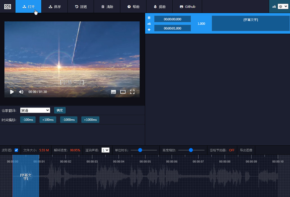Screen dimensions: 290x197
Task: Click timeline marker 00:00:05
Action: [145, 162]
